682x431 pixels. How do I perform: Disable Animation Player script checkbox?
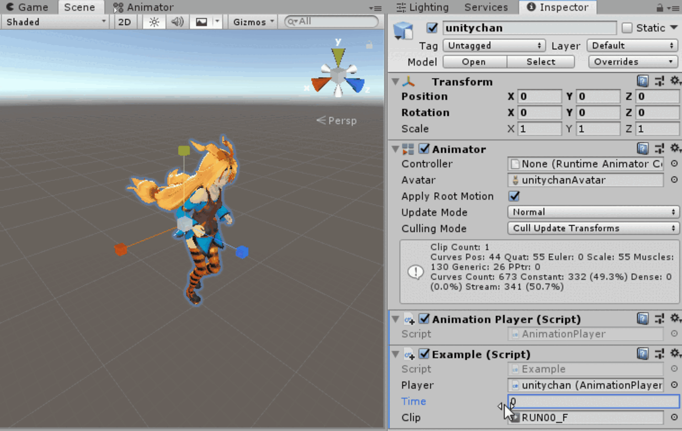[x=424, y=319]
